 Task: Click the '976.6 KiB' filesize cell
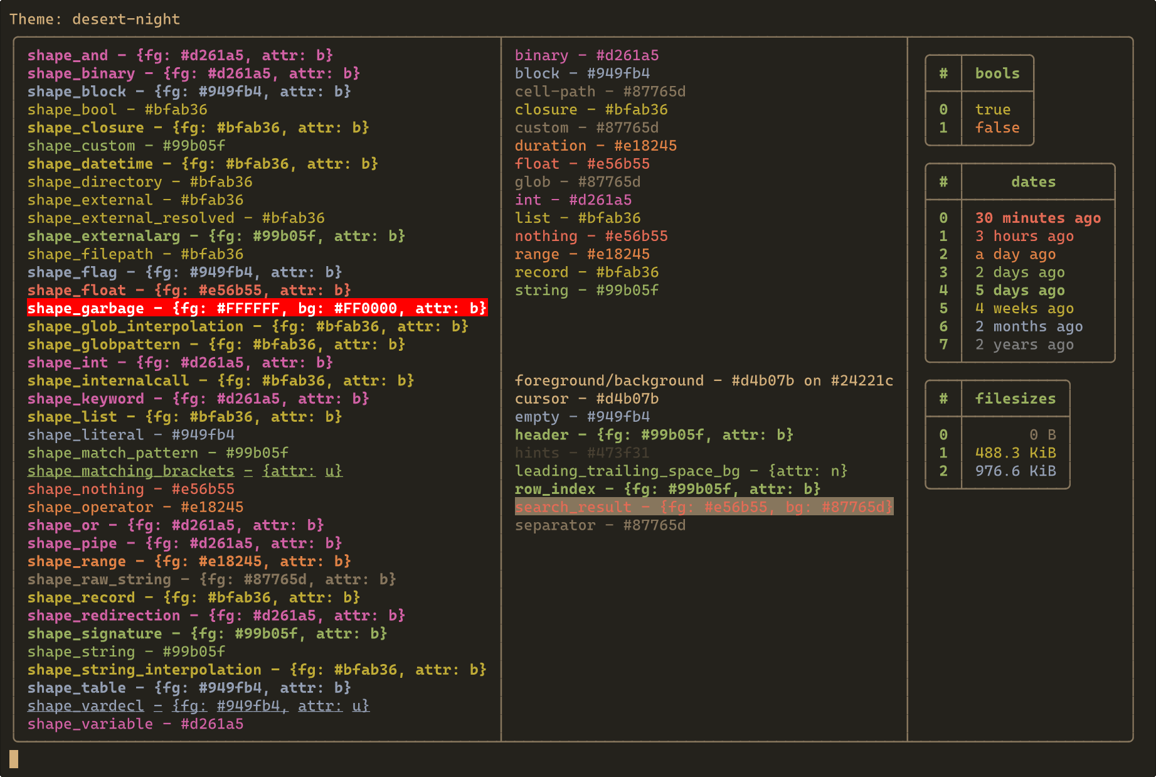tap(1015, 471)
